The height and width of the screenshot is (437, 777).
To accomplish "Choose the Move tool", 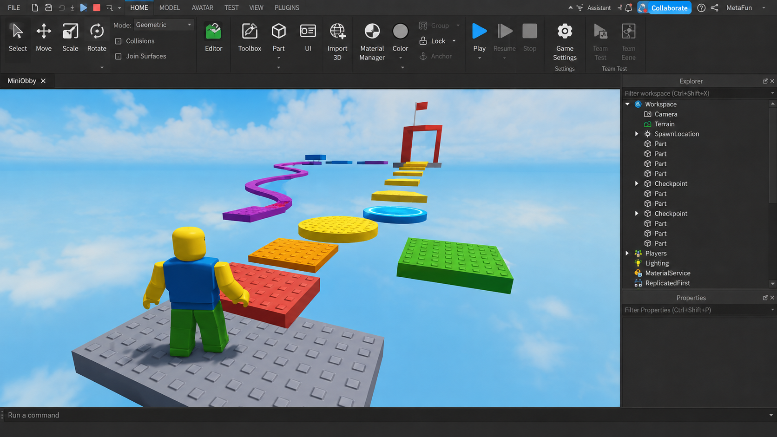I will click(44, 38).
